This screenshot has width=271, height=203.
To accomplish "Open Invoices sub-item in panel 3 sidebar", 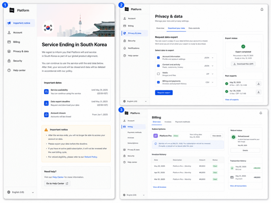I will (x=131, y=138).
